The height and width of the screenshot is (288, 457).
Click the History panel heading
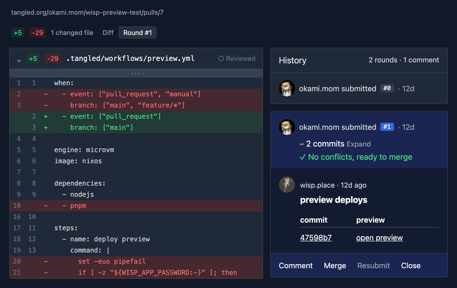(x=292, y=60)
